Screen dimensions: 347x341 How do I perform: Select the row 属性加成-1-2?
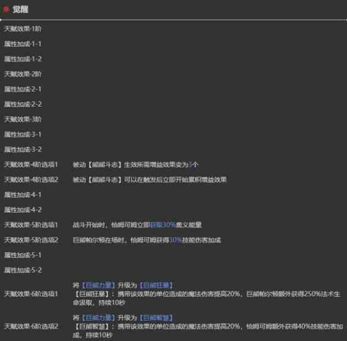click(x=23, y=59)
